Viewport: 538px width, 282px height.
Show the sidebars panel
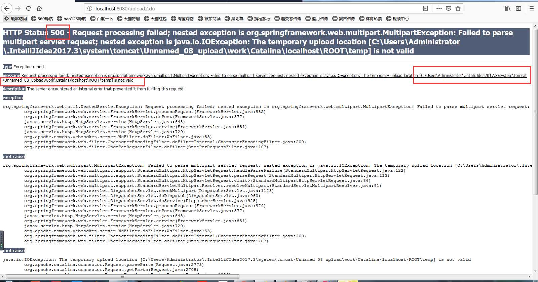pyautogui.click(x=518, y=8)
